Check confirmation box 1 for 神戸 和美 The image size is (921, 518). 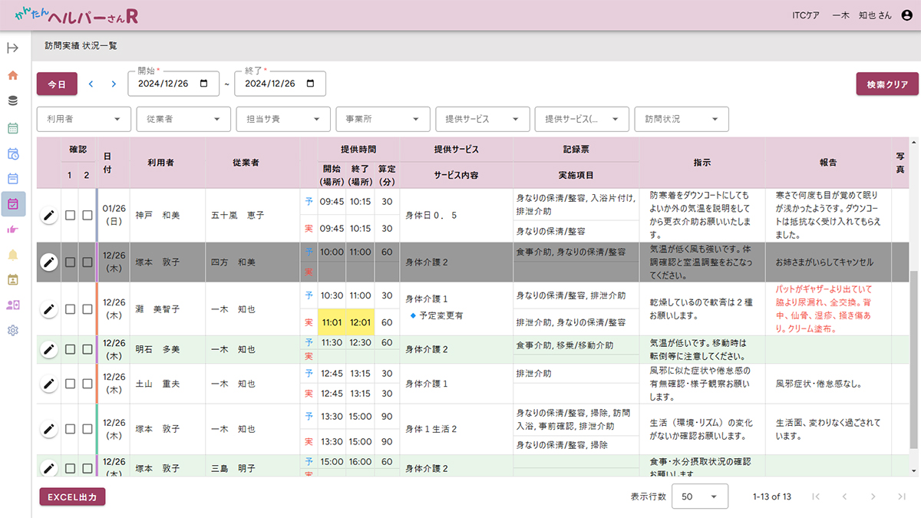click(70, 216)
